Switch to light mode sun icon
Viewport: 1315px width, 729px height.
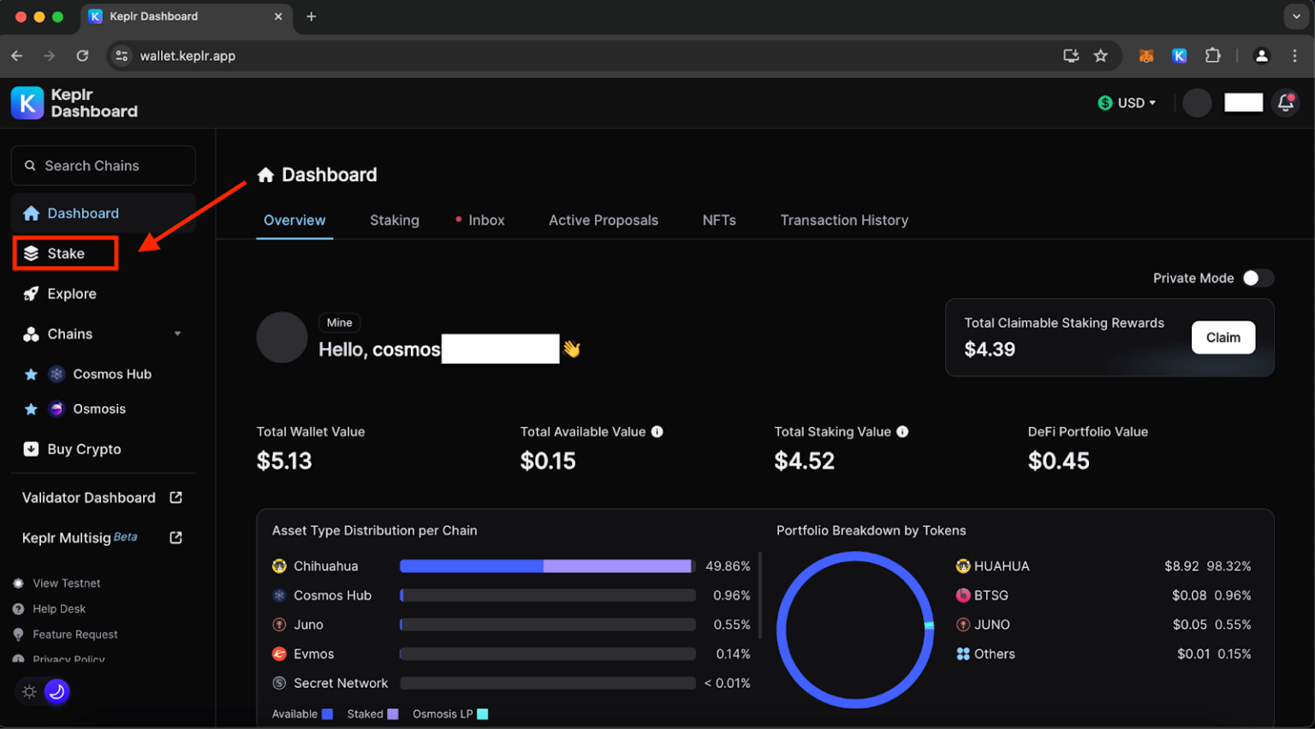29,691
